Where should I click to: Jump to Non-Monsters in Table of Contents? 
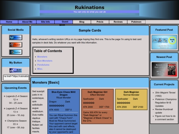tap(45, 61)
